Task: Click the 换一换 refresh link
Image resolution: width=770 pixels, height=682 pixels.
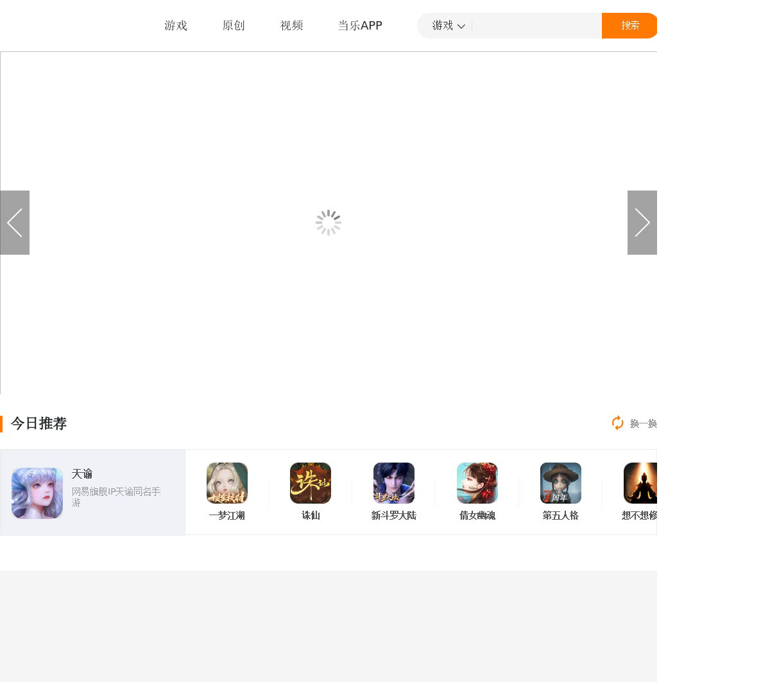Action: point(644,423)
